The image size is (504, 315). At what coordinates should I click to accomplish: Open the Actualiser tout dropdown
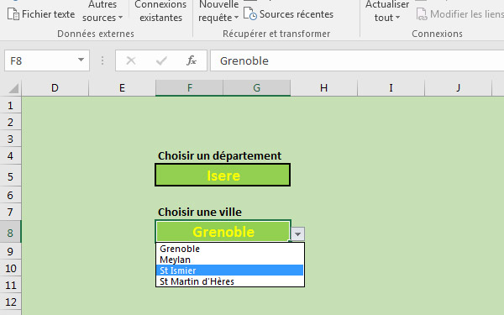click(387, 12)
